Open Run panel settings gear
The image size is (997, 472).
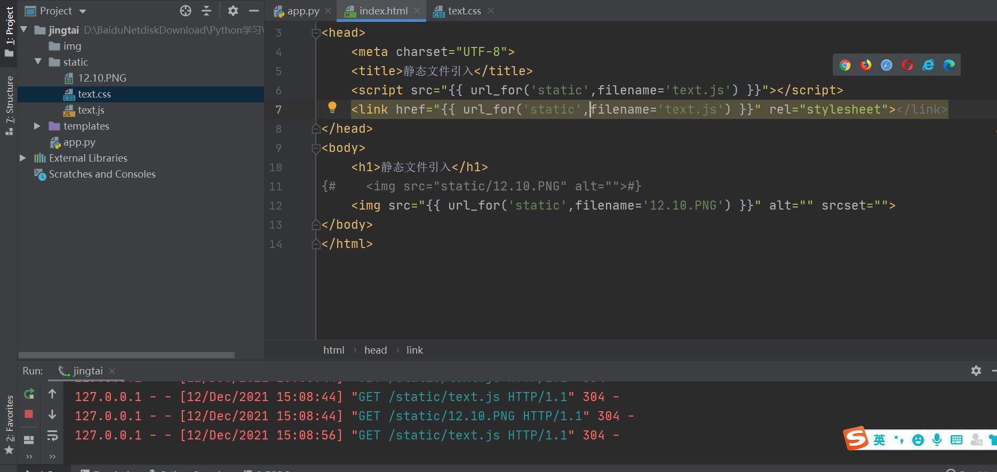click(976, 371)
